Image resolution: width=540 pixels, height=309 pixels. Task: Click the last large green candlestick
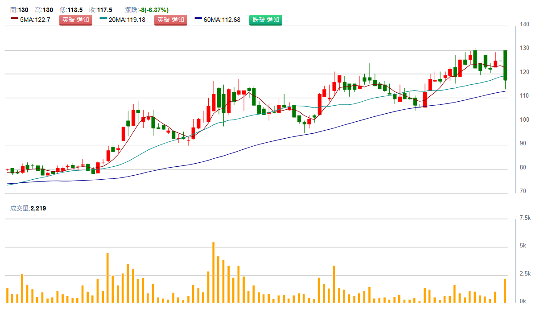coord(505,65)
